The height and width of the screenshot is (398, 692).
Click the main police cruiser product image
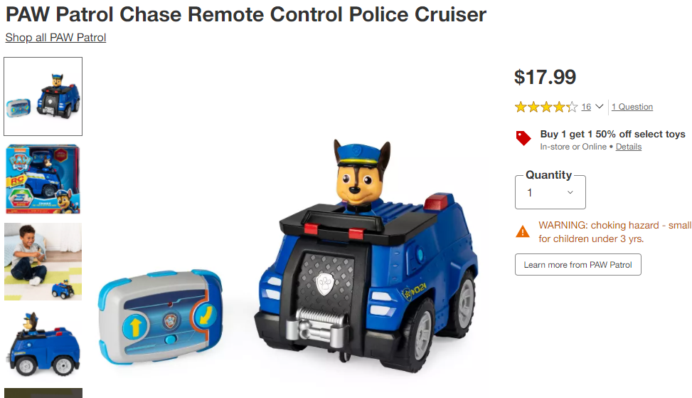(x=366, y=256)
